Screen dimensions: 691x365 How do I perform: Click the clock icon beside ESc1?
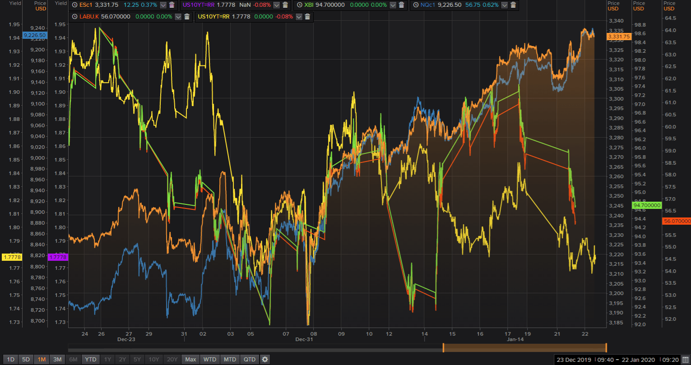coord(74,5)
